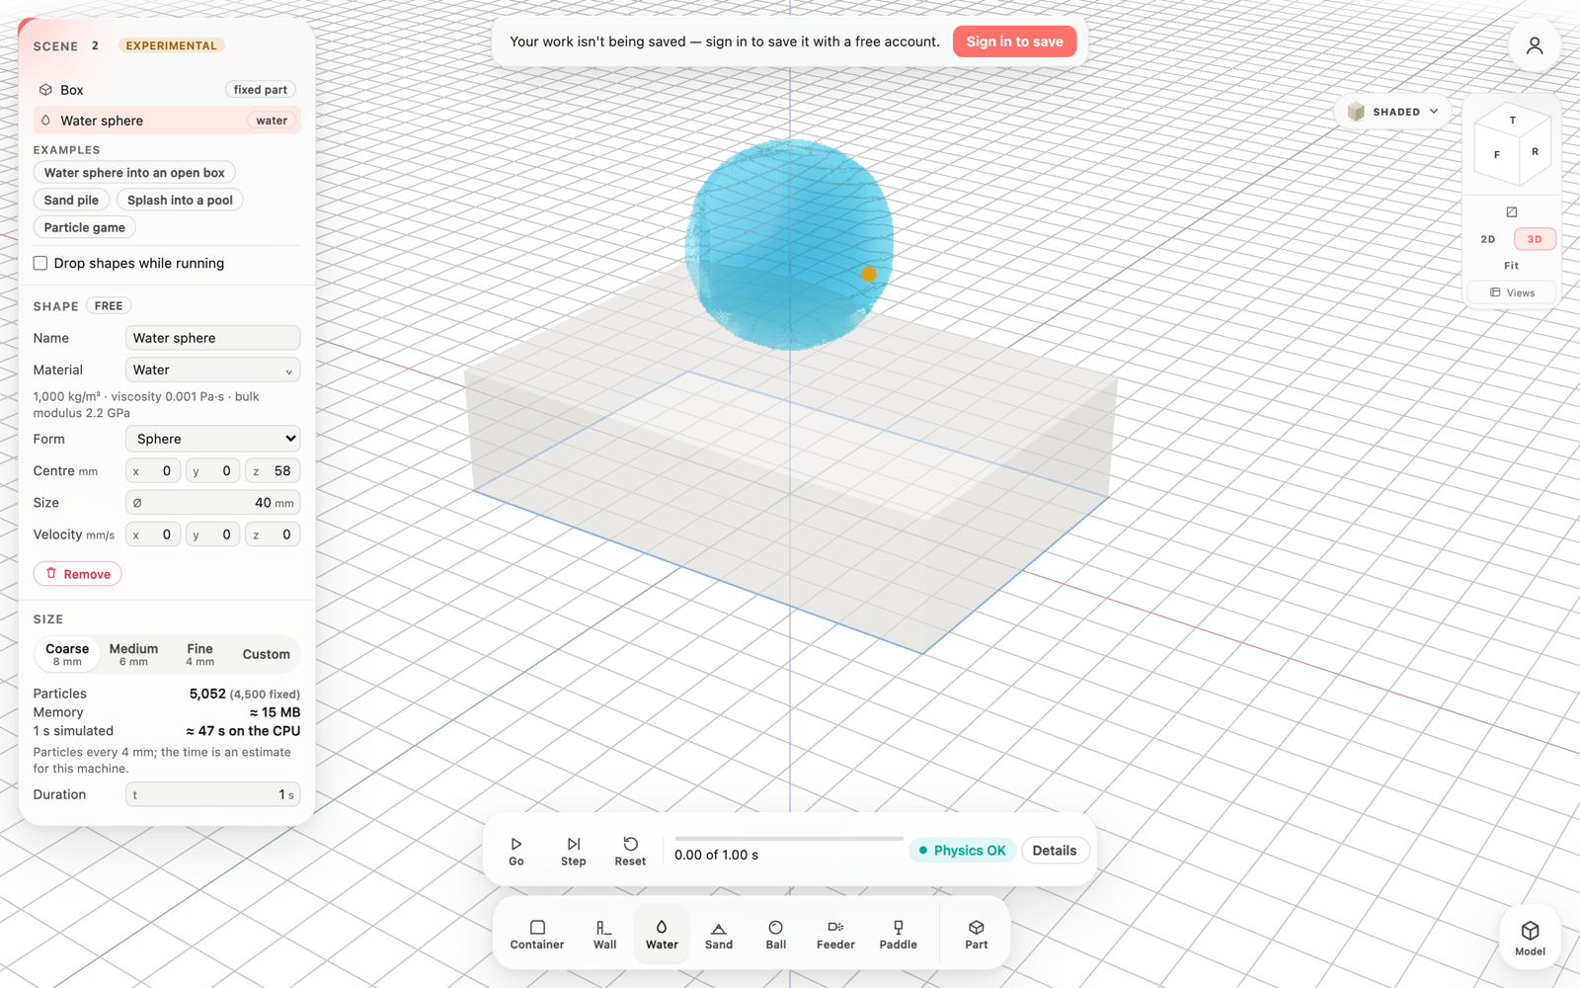The height and width of the screenshot is (988, 1580).
Task: Open the Views menu
Action: [x=1512, y=292]
